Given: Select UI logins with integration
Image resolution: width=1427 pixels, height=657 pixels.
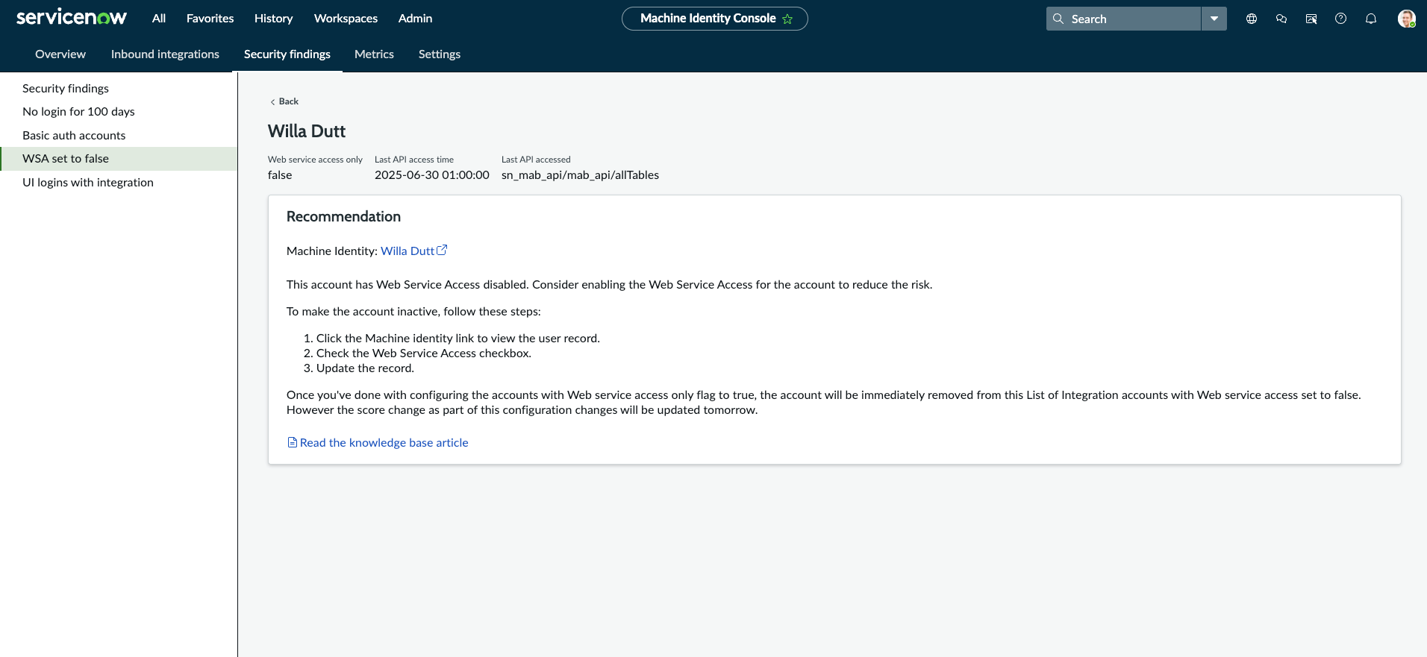Looking at the screenshot, I should tap(119, 182).
